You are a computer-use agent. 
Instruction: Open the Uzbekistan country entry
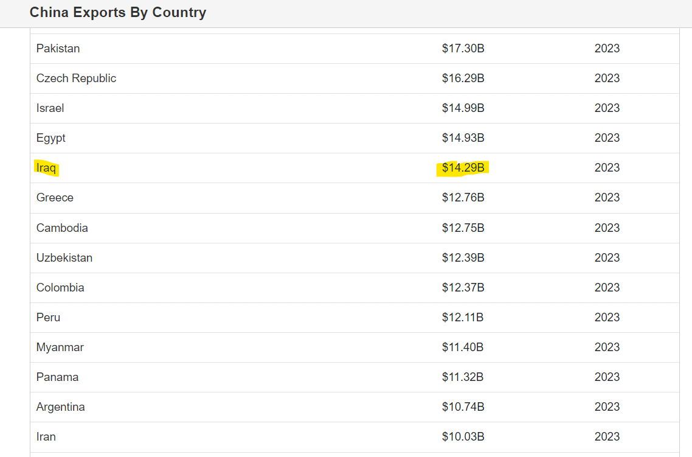(x=64, y=258)
